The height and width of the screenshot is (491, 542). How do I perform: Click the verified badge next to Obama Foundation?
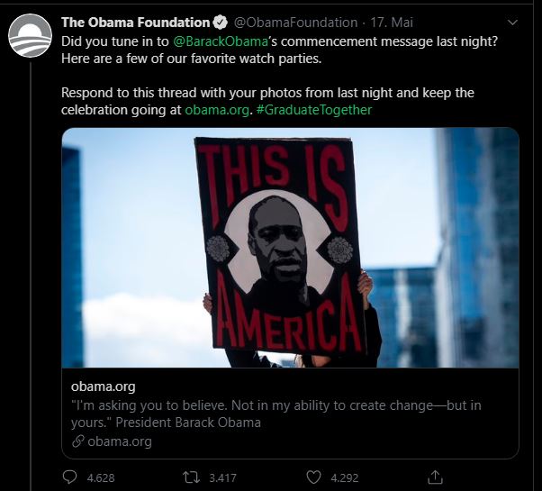tap(220, 23)
